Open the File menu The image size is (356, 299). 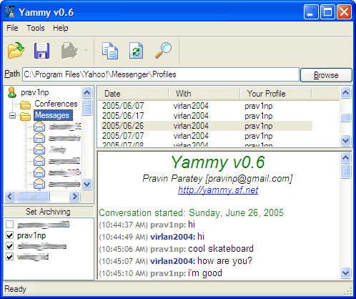[12, 28]
